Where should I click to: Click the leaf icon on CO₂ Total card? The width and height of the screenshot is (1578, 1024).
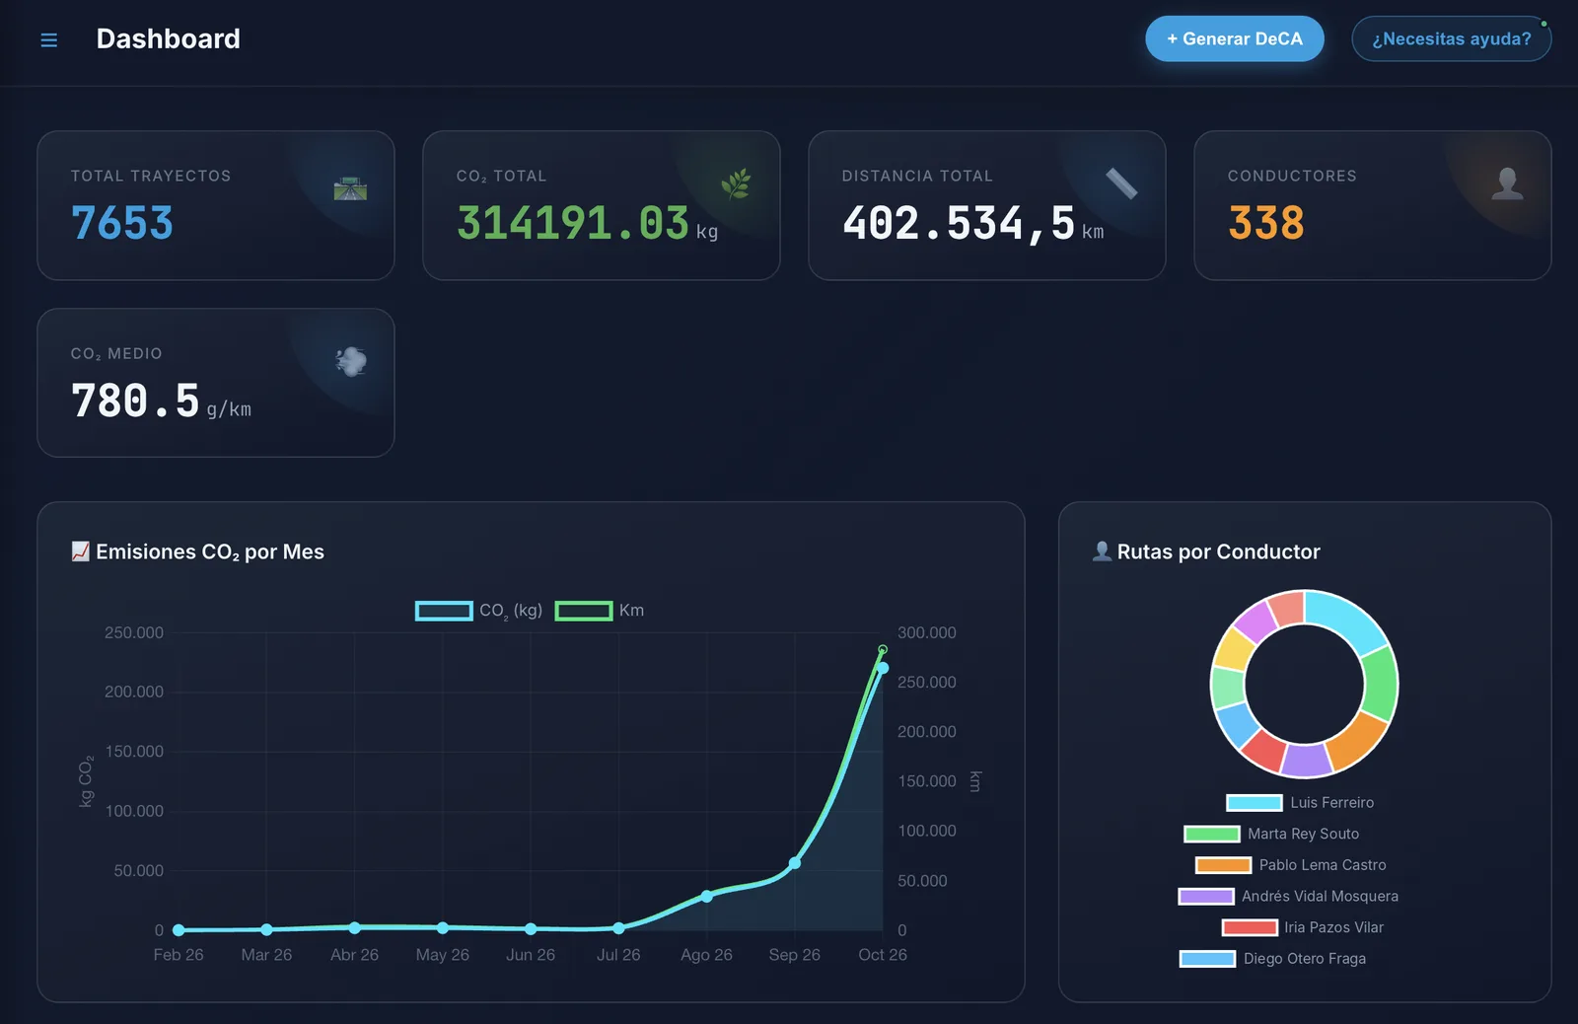(x=736, y=183)
